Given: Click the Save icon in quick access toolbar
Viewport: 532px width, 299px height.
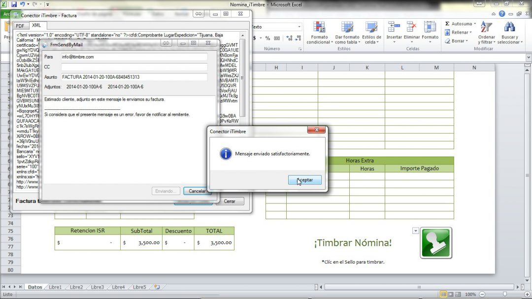Looking at the screenshot, I should [15, 4].
